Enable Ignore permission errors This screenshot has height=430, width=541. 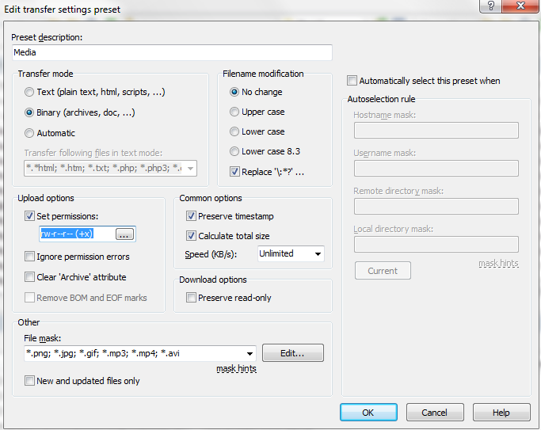(x=30, y=257)
